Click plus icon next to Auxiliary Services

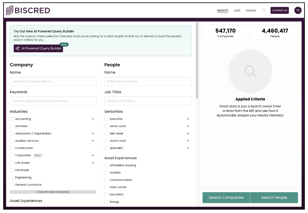pyautogui.click(x=93, y=141)
